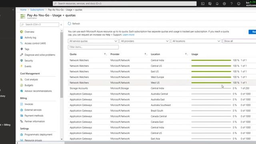The image size is (256, 144).
Task: Open the notifications bell icon
Action: (217, 4)
